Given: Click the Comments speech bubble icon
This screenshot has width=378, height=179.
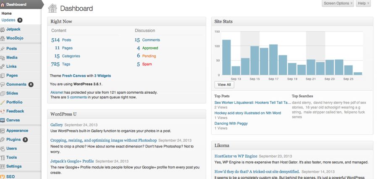Looking at the screenshot, I should coord(3,84).
